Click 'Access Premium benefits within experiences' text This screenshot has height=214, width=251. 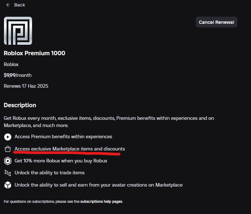point(63,137)
